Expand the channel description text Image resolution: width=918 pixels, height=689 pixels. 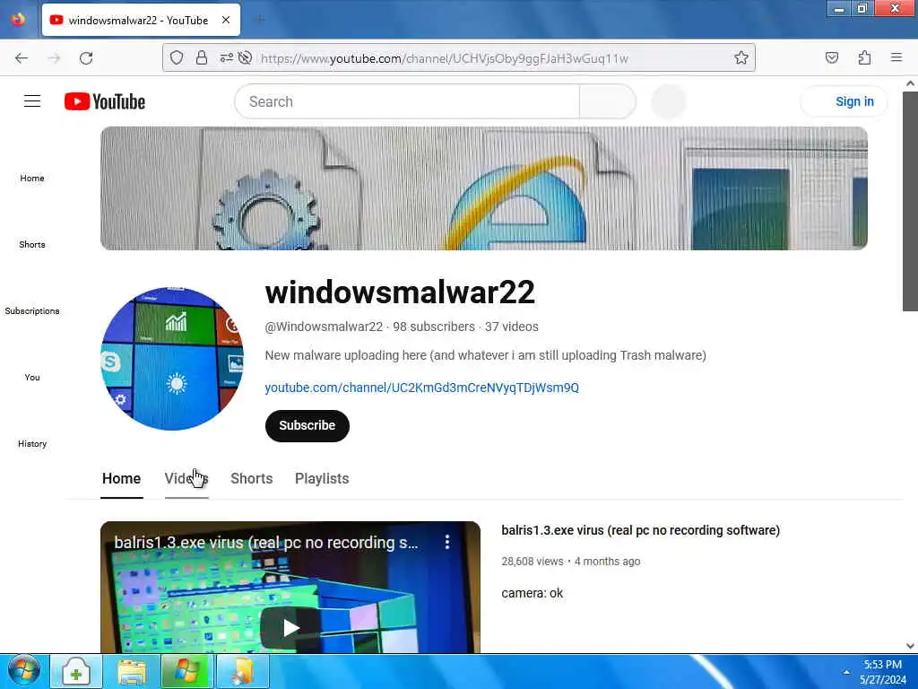point(485,355)
